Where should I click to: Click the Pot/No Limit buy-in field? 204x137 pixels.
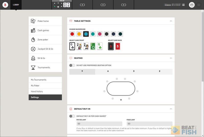click(99, 124)
